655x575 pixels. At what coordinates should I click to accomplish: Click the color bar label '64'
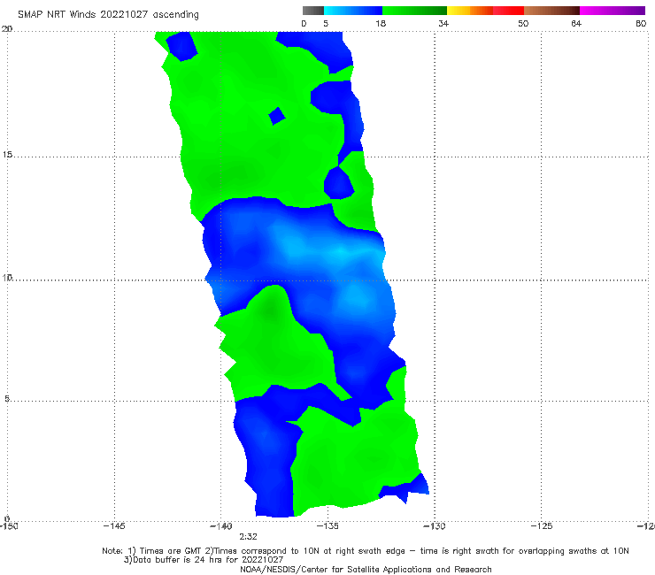pos(576,23)
